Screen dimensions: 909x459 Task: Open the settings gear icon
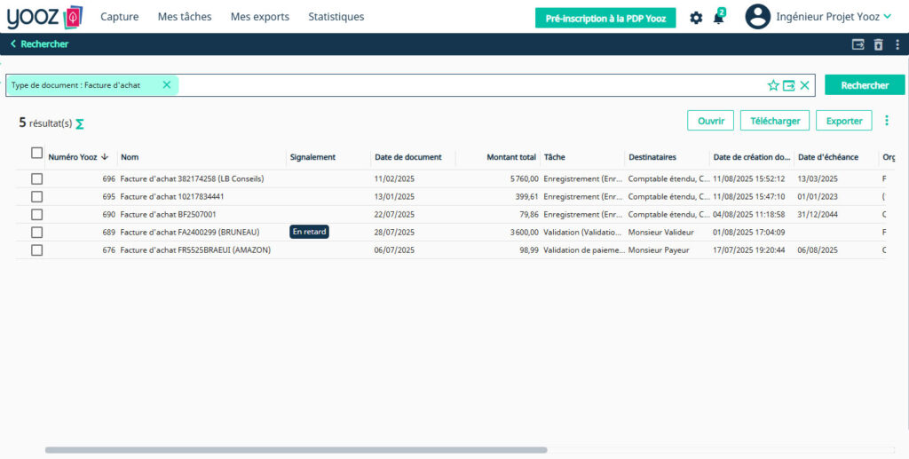point(696,18)
